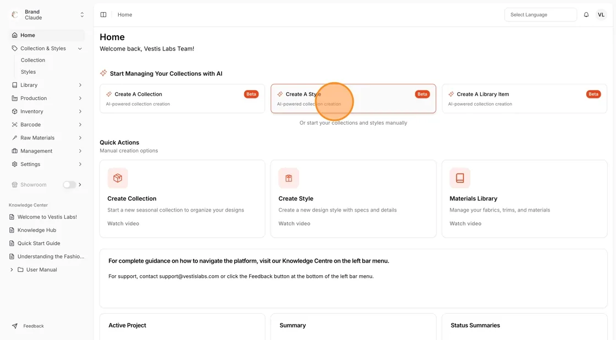616x340 pixels.
Task: Click the Settings gear icon
Action: click(14, 164)
